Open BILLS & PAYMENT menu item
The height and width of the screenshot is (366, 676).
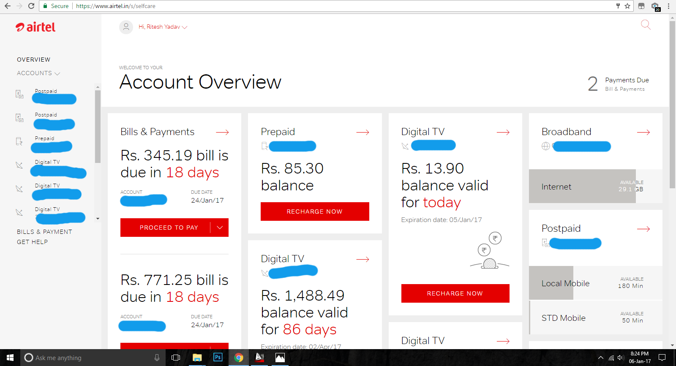click(x=44, y=232)
